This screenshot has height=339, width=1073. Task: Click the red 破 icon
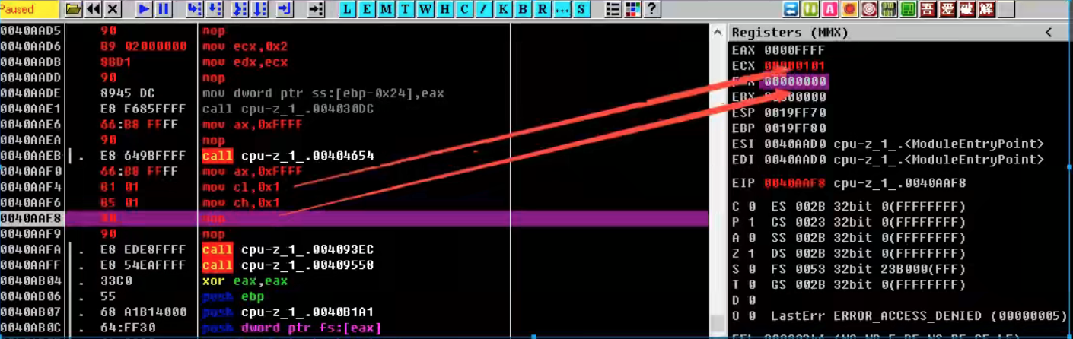tap(966, 10)
